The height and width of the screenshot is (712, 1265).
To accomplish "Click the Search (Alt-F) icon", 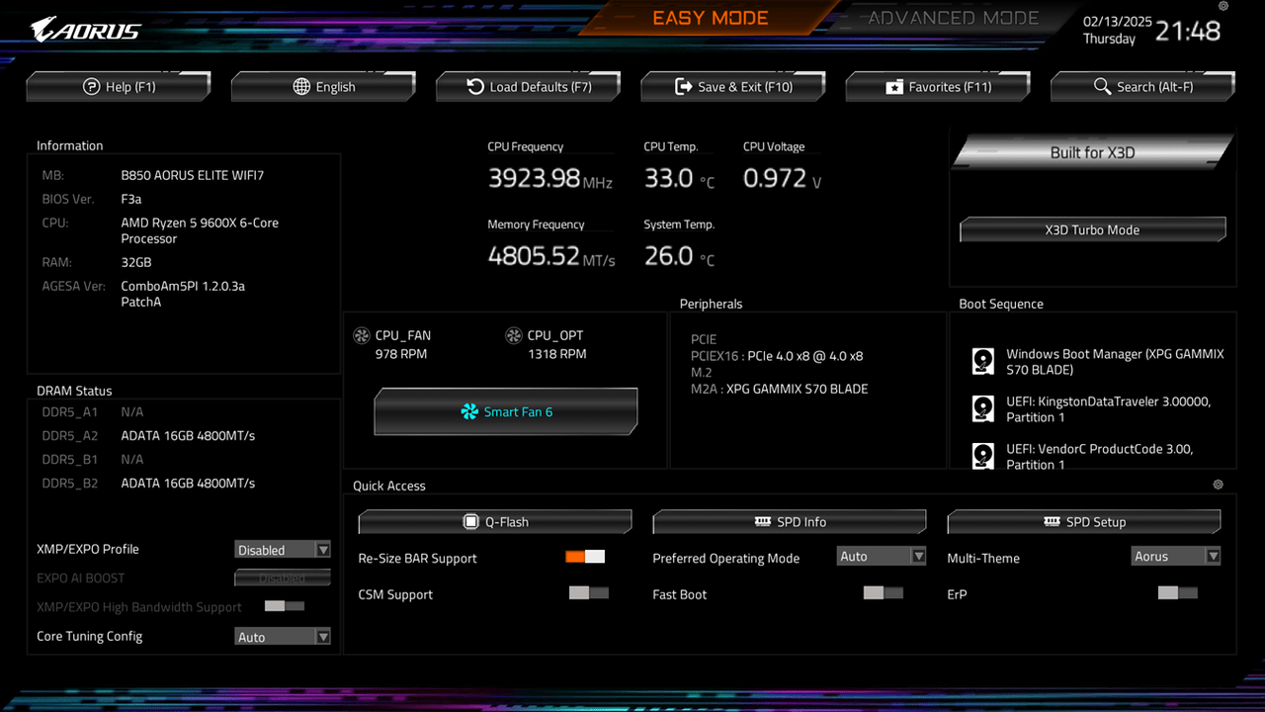I will (1142, 86).
